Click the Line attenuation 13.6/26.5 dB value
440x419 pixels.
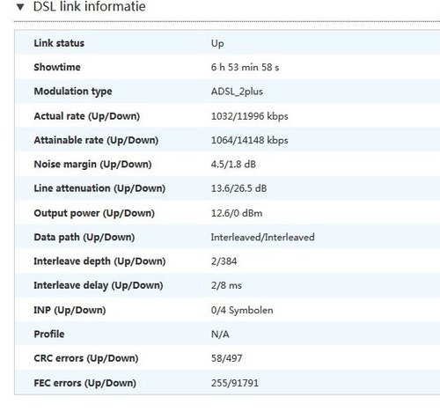[238, 188]
